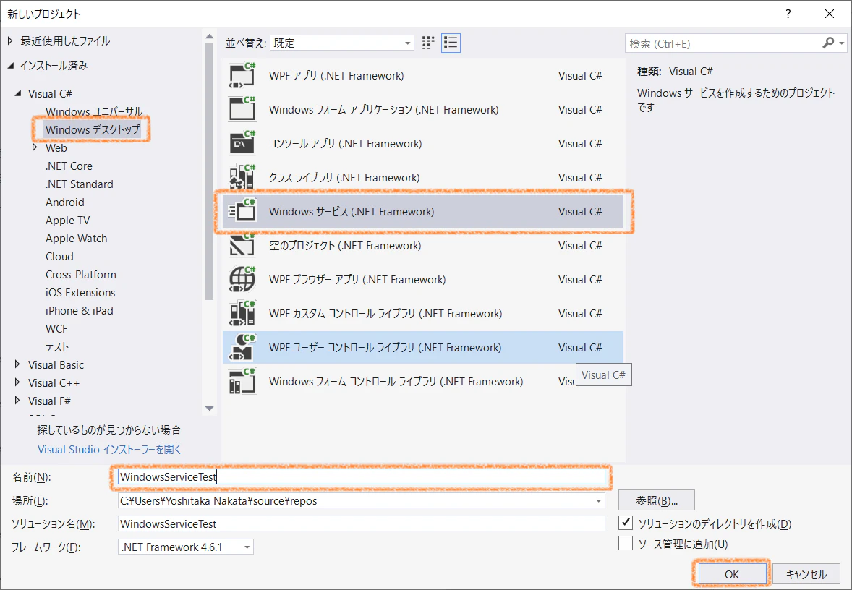
Task: Select the WPF ユーザー コントロール ライブラリ icon
Action: point(242,347)
